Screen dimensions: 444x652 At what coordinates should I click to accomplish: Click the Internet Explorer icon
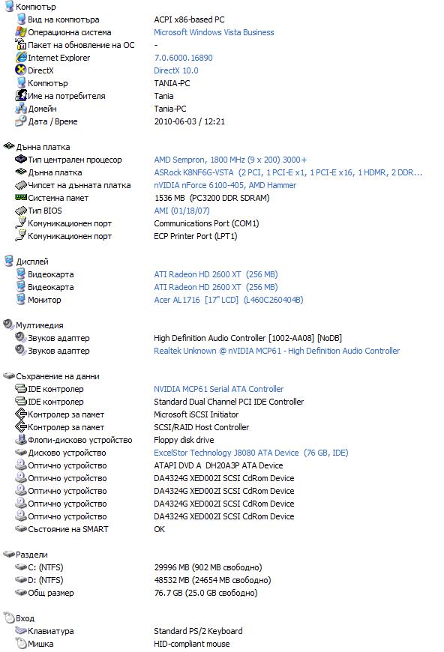pos(21,58)
